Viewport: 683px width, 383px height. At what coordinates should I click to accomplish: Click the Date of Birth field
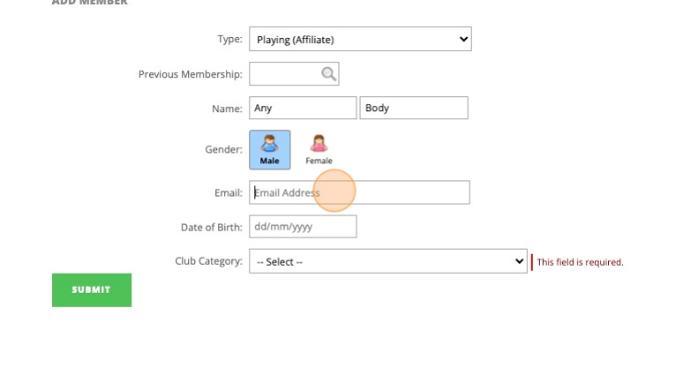coord(303,227)
